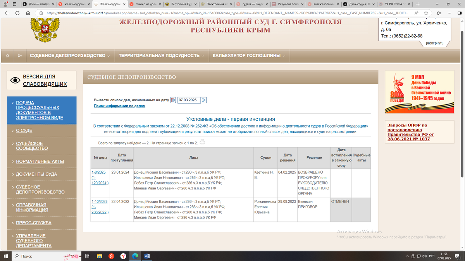Open Task View on the taskbar
The height and width of the screenshot is (261, 465).
88,256
